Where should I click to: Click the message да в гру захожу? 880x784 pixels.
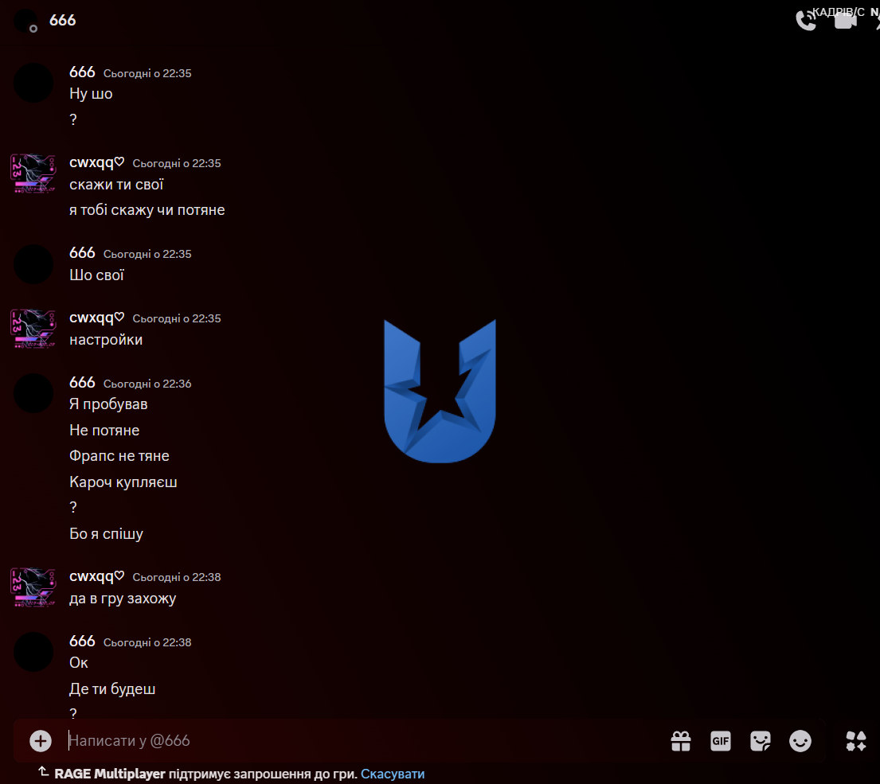[123, 599]
